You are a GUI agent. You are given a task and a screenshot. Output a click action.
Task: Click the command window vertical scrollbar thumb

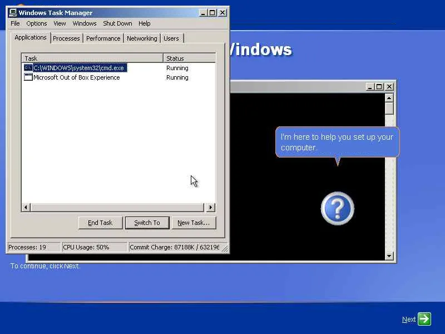coord(389,109)
